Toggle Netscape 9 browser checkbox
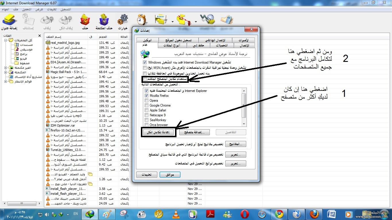Viewport: 392px width, 220px height. (147, 115)
